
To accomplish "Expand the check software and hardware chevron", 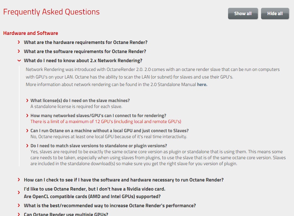I will click(x=19, y=180).
